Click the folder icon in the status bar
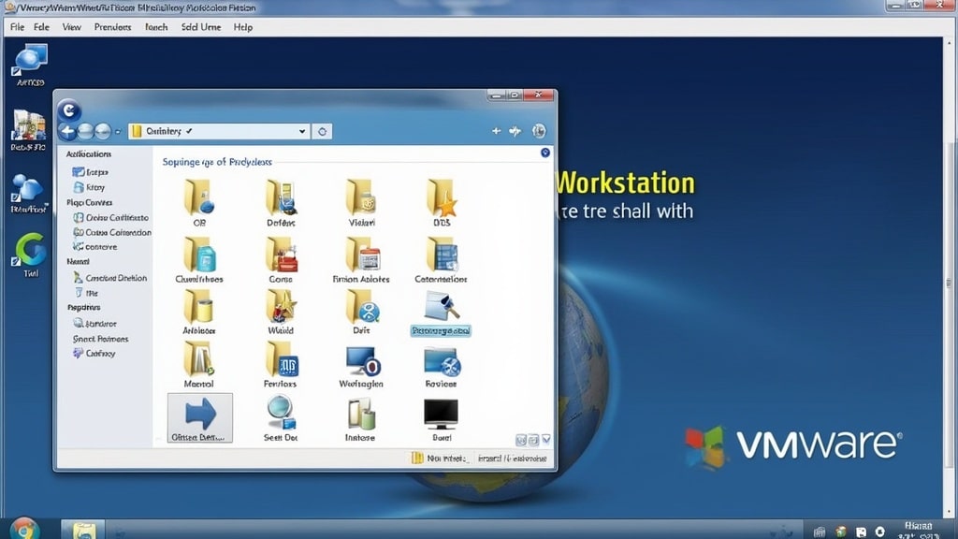Viewport: 958px width, 539px height. 417,458
